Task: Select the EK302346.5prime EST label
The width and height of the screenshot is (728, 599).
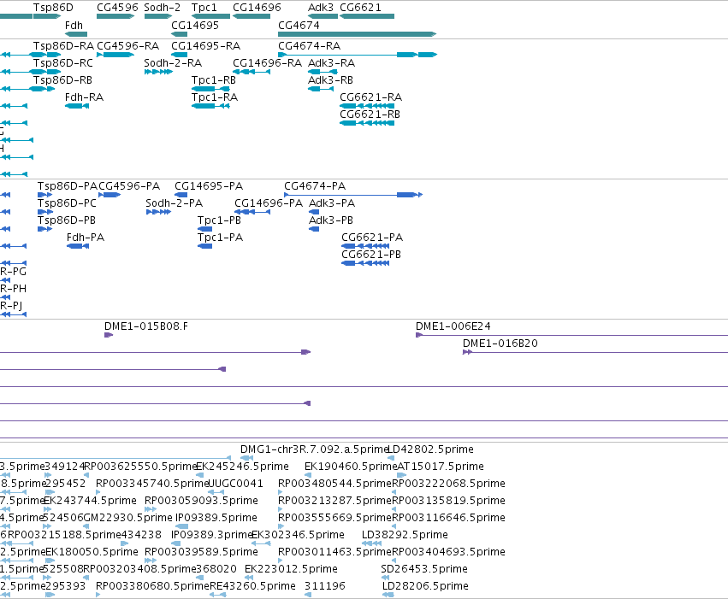Action: (x=298, y=535)
